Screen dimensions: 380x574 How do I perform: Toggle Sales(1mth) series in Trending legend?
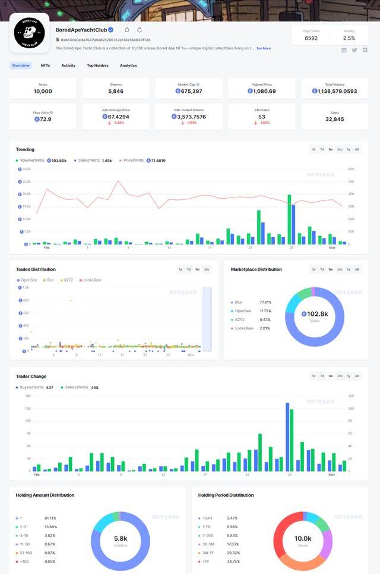[x=93, y=161]
